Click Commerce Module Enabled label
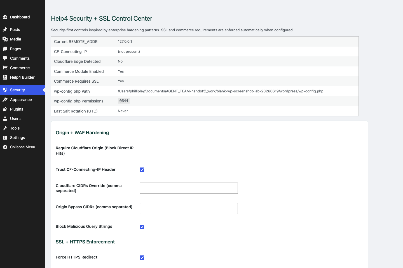This screenshot has height=268, width=403. click(79, 71)
